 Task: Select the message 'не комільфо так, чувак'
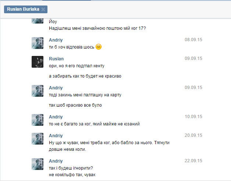tap(72, 174)
